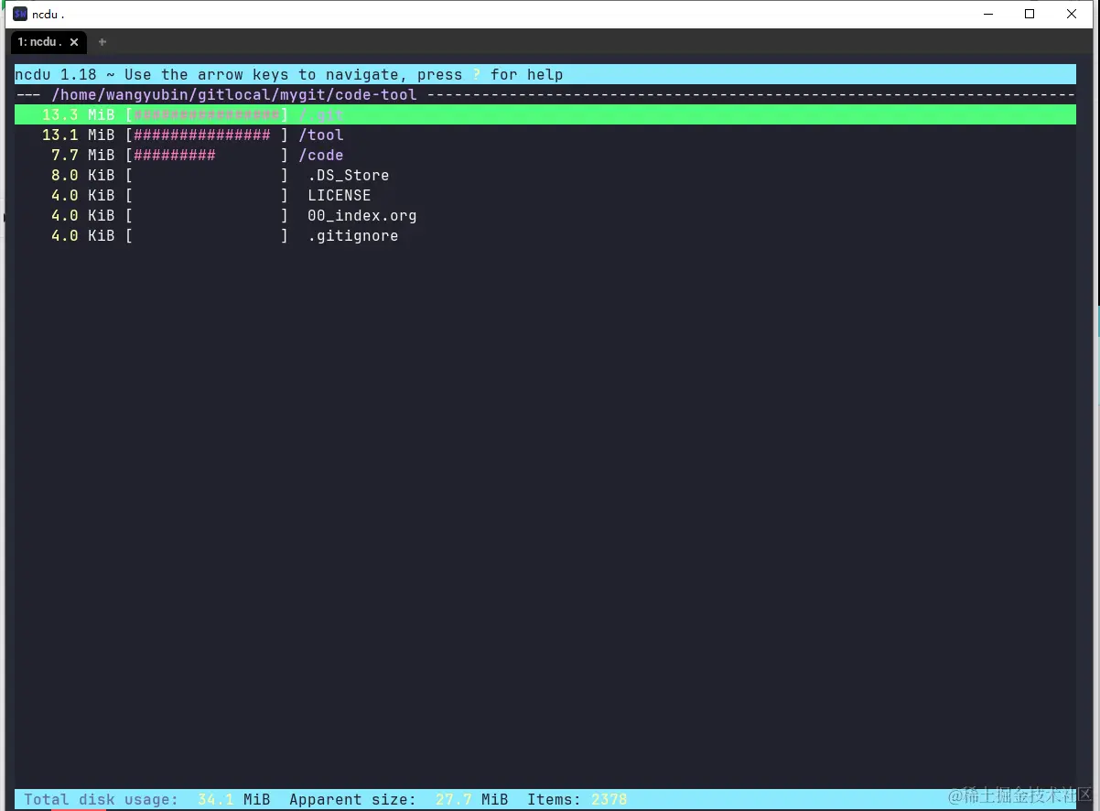Image resolution: width=1100 pixels, height=811 pixels.
Task: Click the usage bar for /tool
Action: point(207,135)
